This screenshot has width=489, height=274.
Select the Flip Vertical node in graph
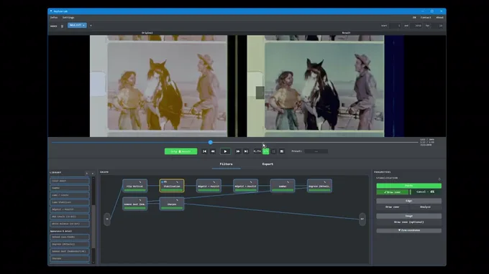tap(134, 186)
